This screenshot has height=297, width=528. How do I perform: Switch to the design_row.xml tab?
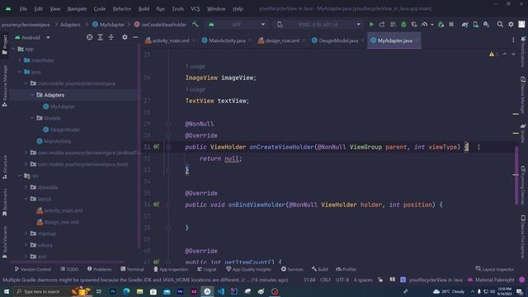[x=282, y=40]
